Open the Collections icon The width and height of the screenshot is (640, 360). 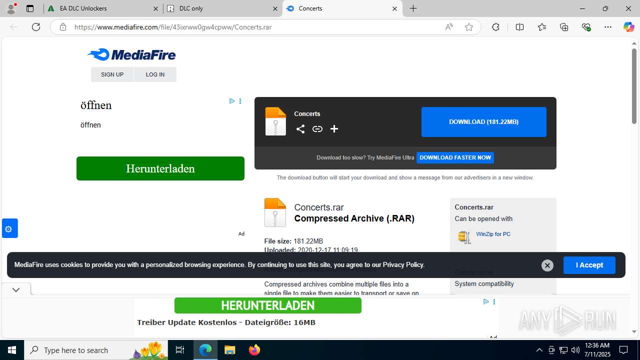pyautogui.click(x=564, y=27)
